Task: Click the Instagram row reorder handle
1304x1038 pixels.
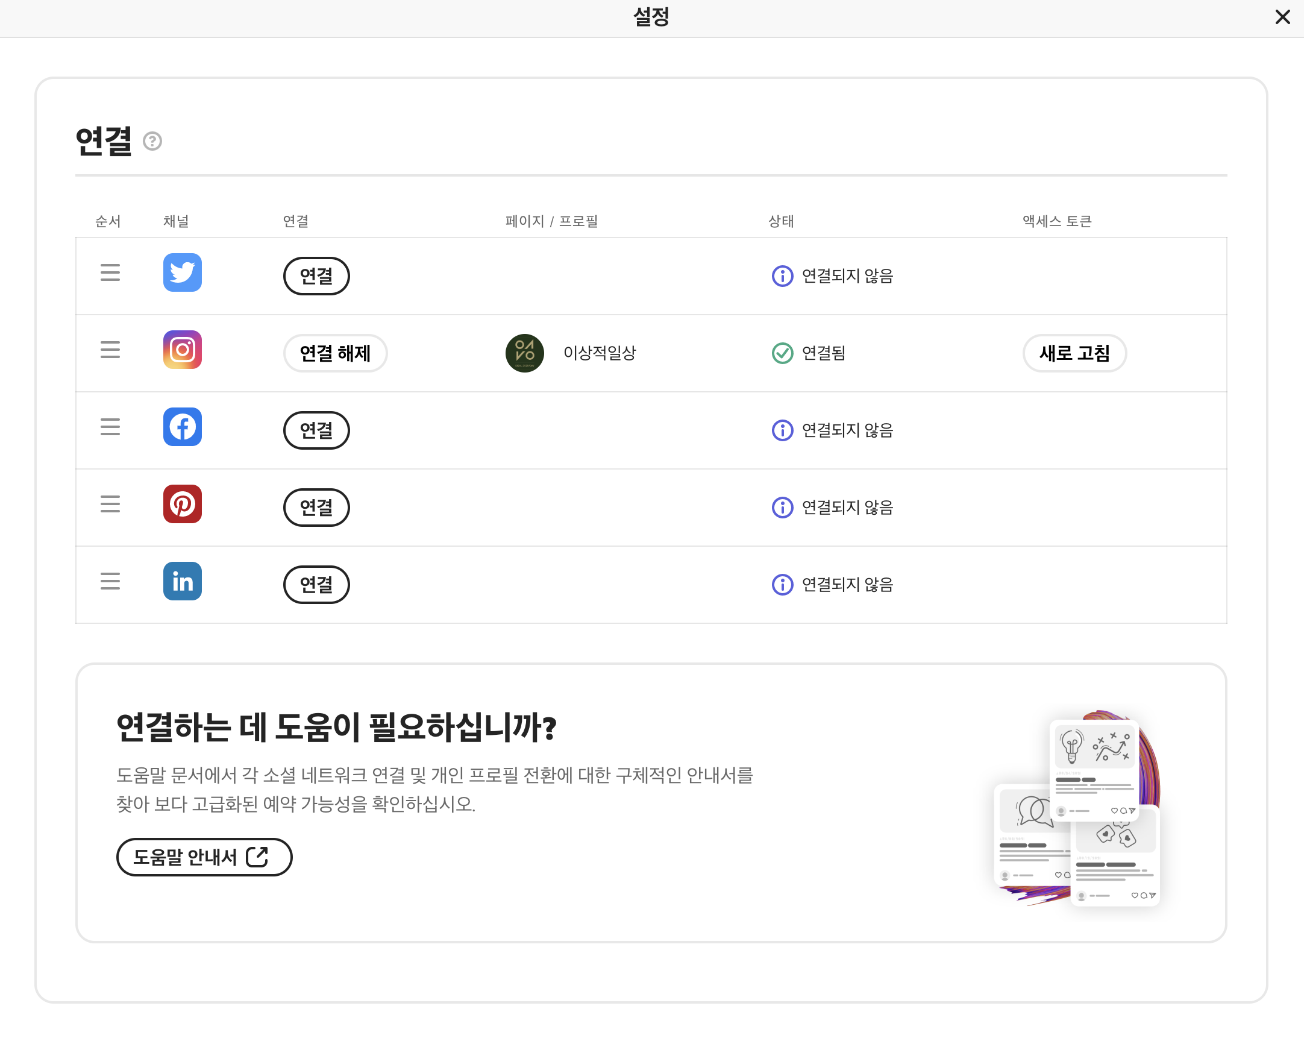Action: [x=110, y=350]
